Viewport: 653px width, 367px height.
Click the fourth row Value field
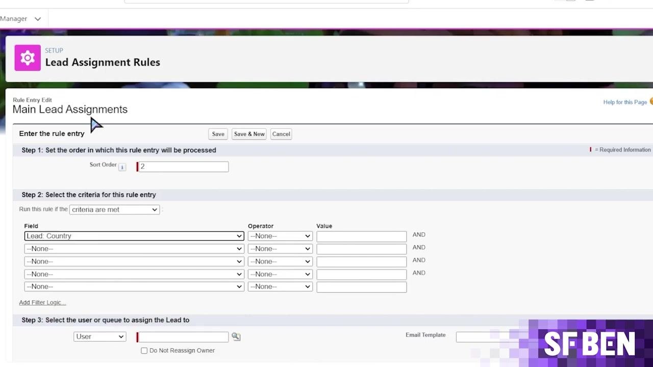pos(362,275)
